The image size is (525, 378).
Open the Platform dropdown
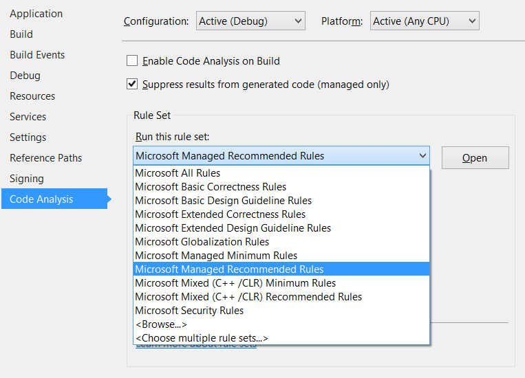(x=424, y=21)
